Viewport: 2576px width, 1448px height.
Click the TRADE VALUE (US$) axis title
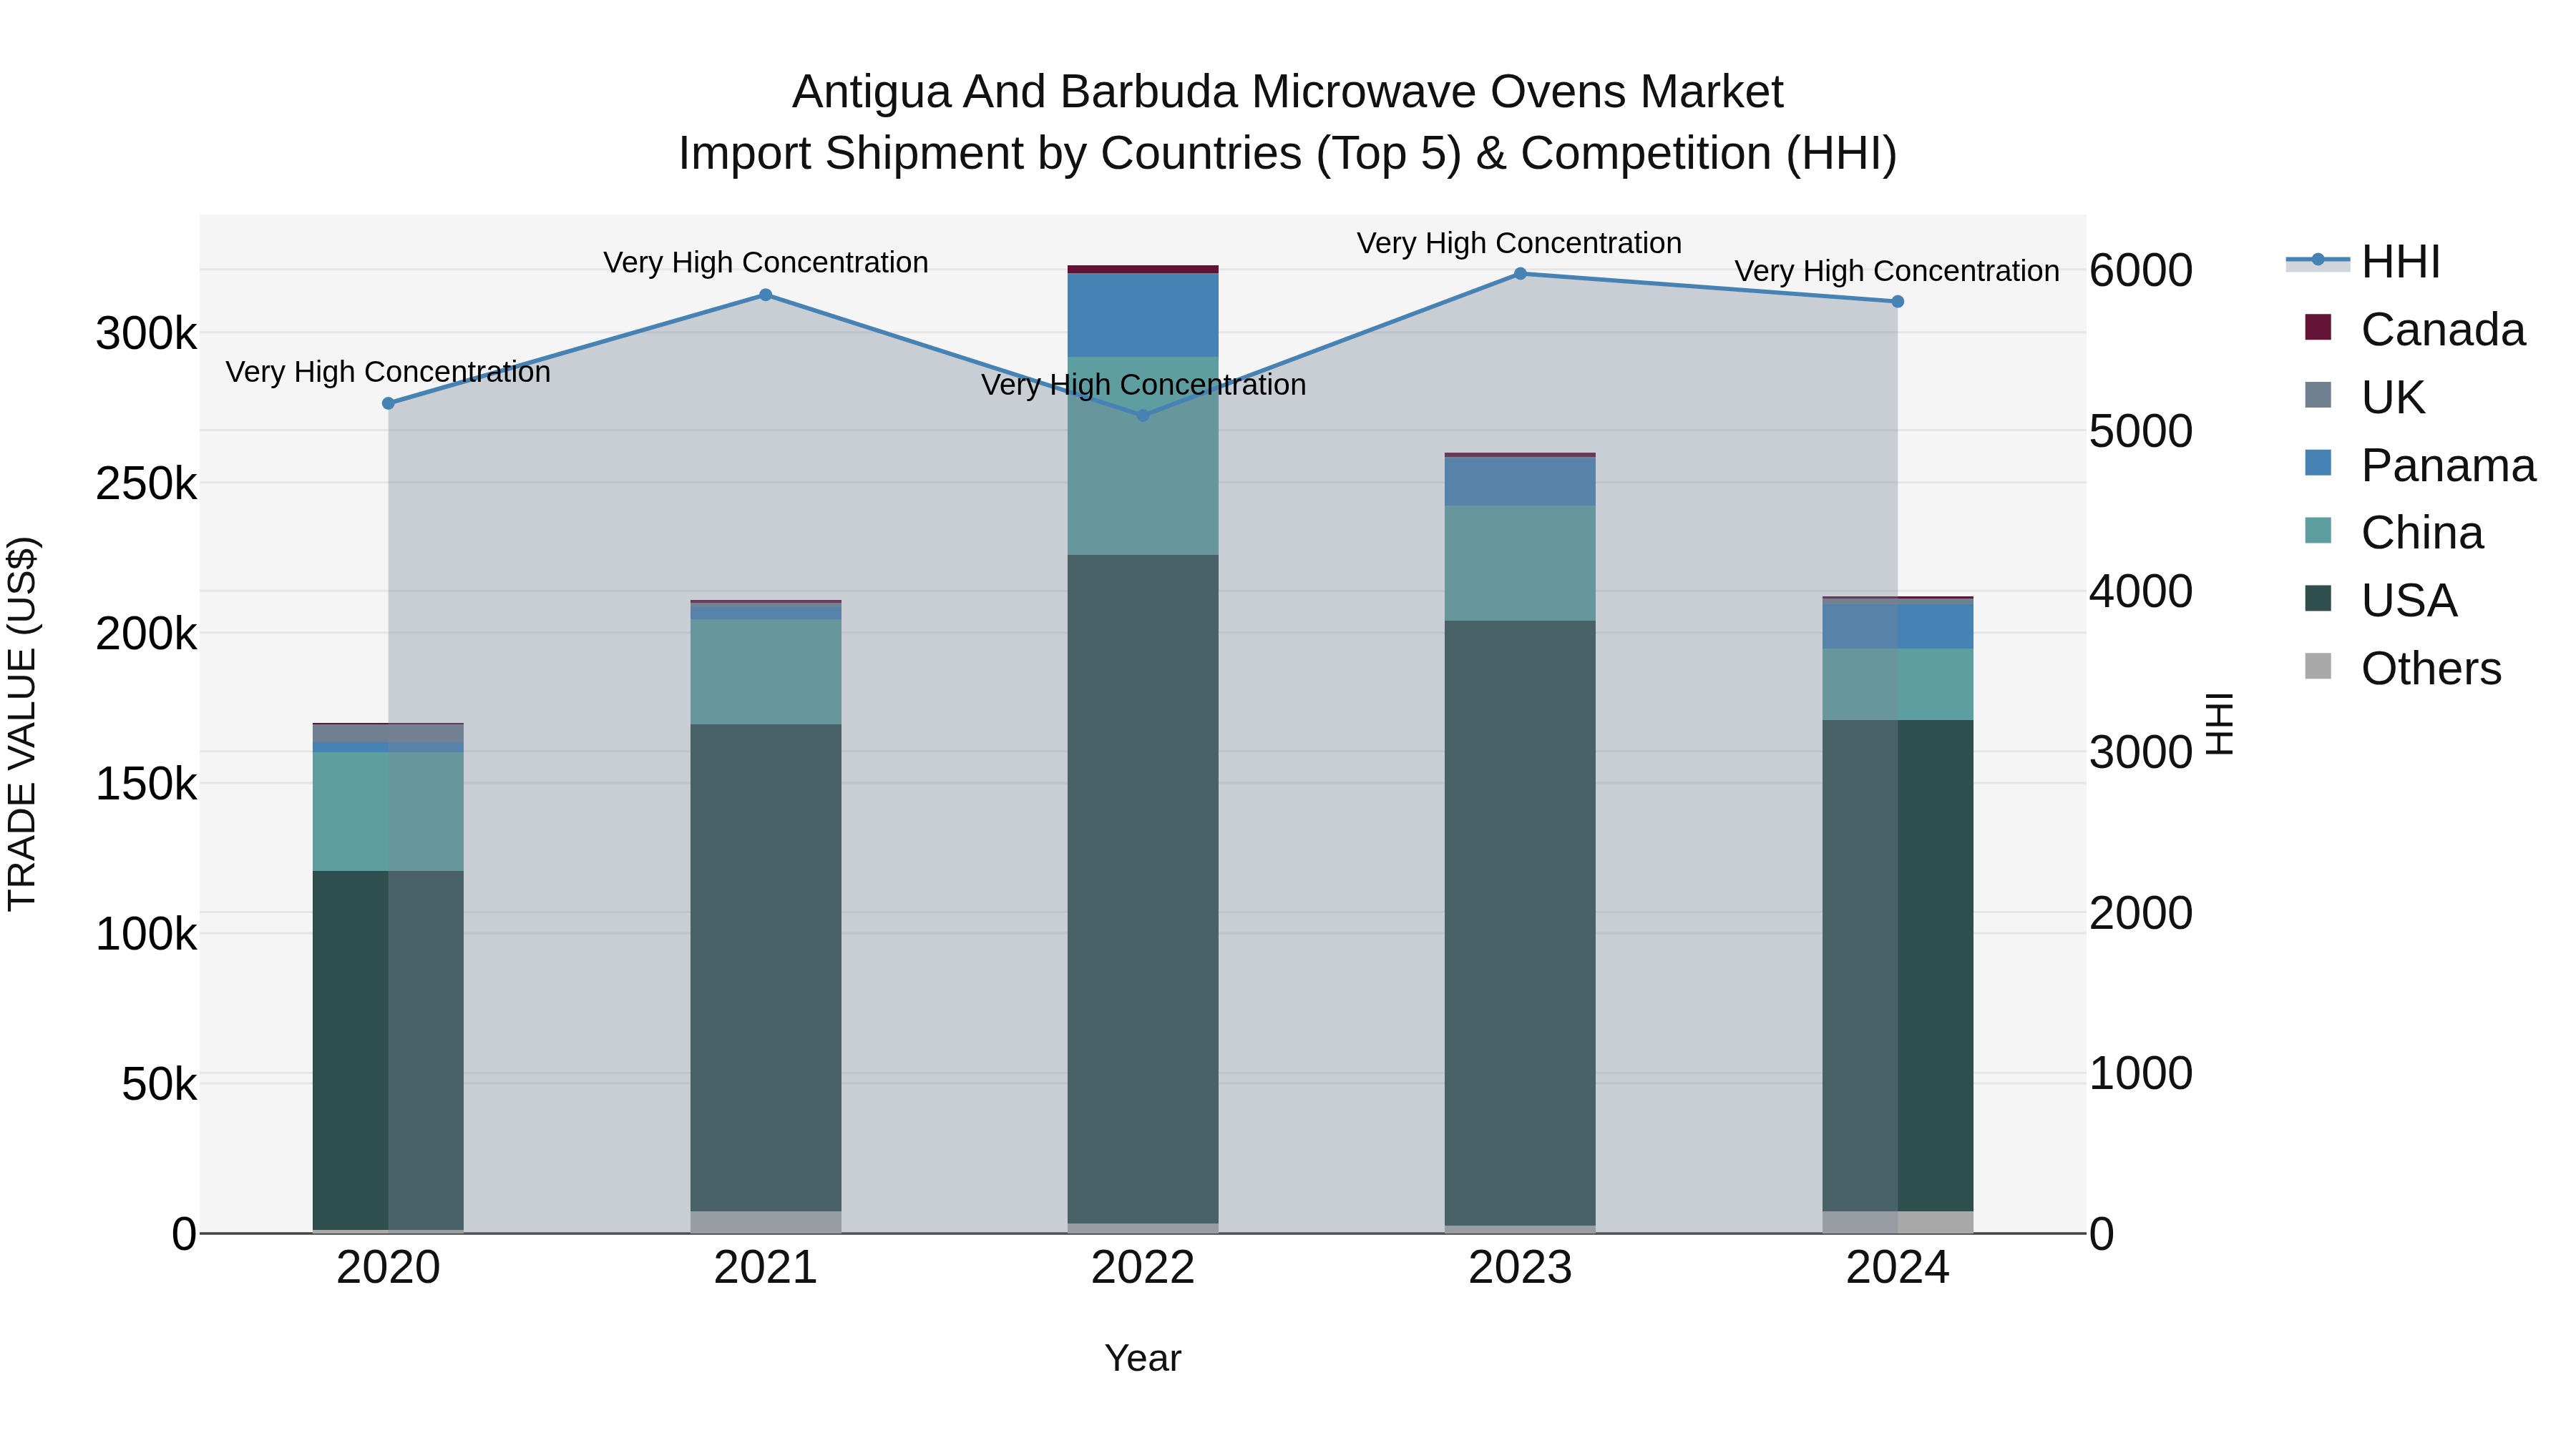(x=22, y=724)
